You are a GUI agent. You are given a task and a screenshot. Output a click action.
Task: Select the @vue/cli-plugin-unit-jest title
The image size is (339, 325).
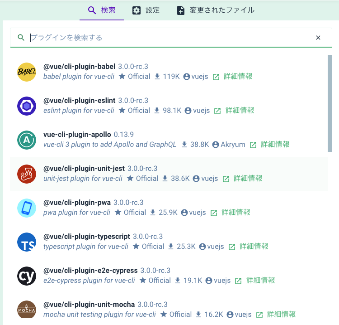84,169
